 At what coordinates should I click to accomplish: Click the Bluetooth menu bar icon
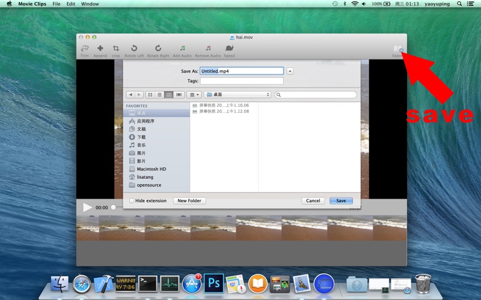pos(345,4)
